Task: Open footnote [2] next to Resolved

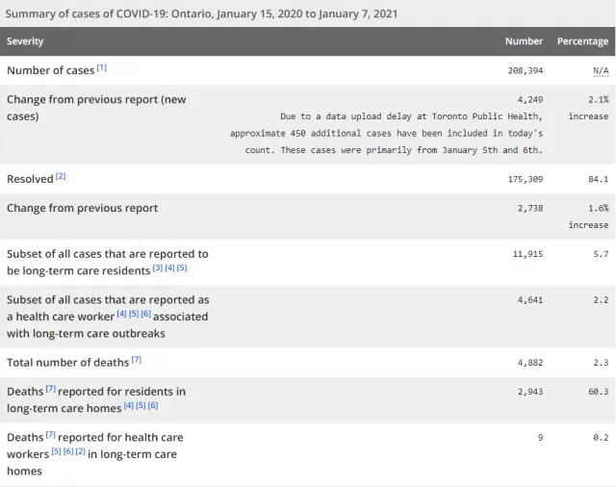Action: point(61,176)
